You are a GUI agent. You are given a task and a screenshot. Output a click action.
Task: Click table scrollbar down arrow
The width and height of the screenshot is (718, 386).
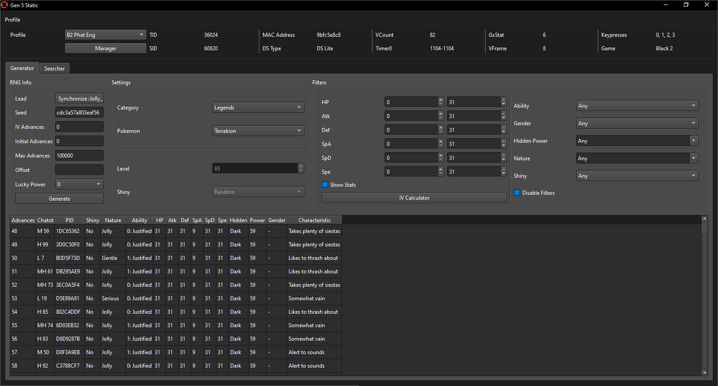(705, 373)
